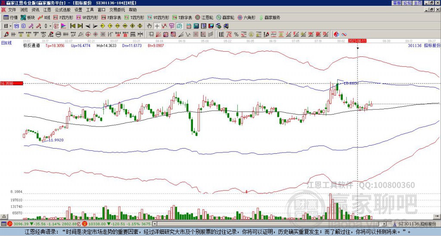Open the P数字表 tool
441x236 pixels.
(x=112, y=17)
